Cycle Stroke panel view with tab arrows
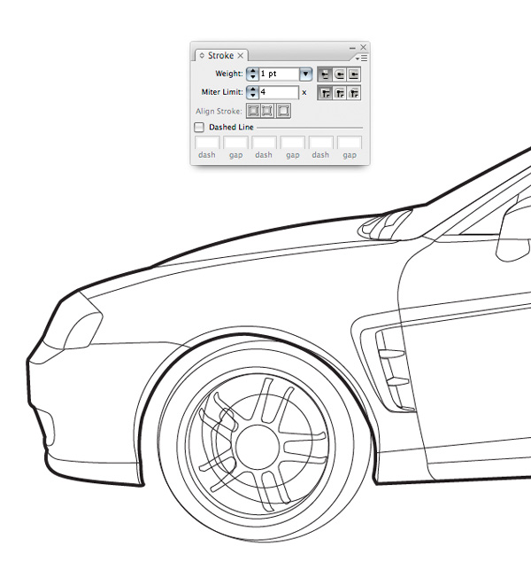 (202, 55)
